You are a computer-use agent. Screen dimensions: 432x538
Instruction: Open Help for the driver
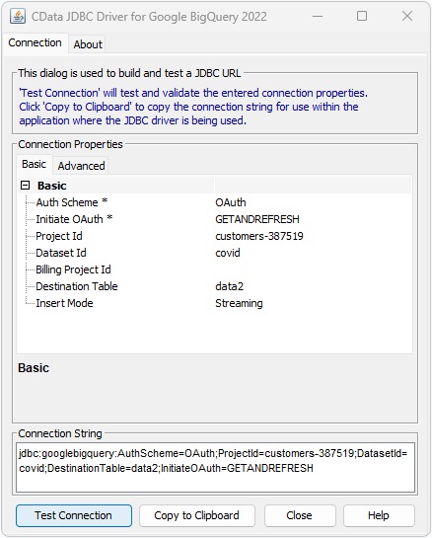click(379, 515)
